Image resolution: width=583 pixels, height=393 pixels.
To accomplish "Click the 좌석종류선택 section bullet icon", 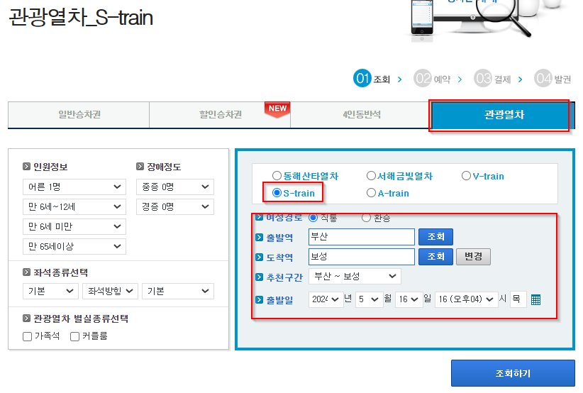I will click(x=26, y=272).
